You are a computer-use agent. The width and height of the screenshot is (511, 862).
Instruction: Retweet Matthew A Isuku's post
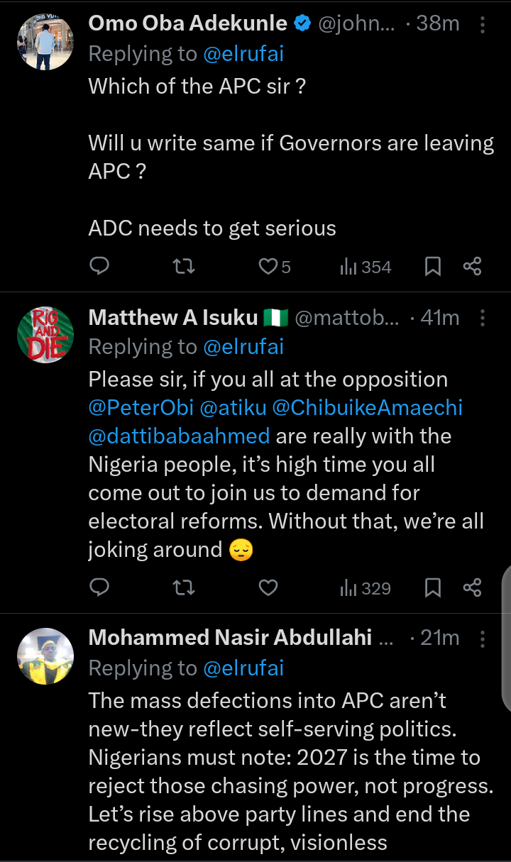184,587
